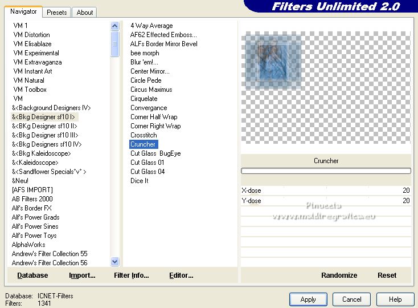Choose the Crosstitch filter
The height and width of the screenshot is (308, 418).
pyautogui.click(x=144, y=135)
